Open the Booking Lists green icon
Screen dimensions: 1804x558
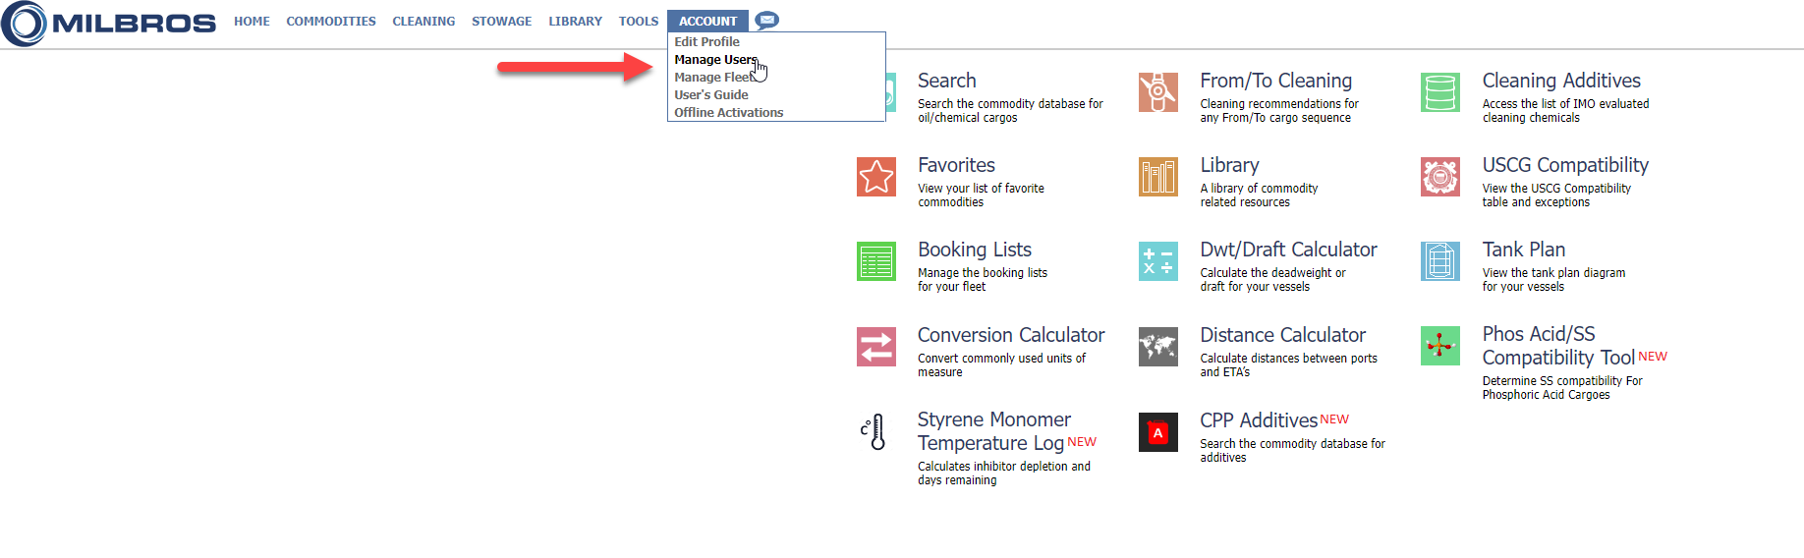tap(875, 261)
